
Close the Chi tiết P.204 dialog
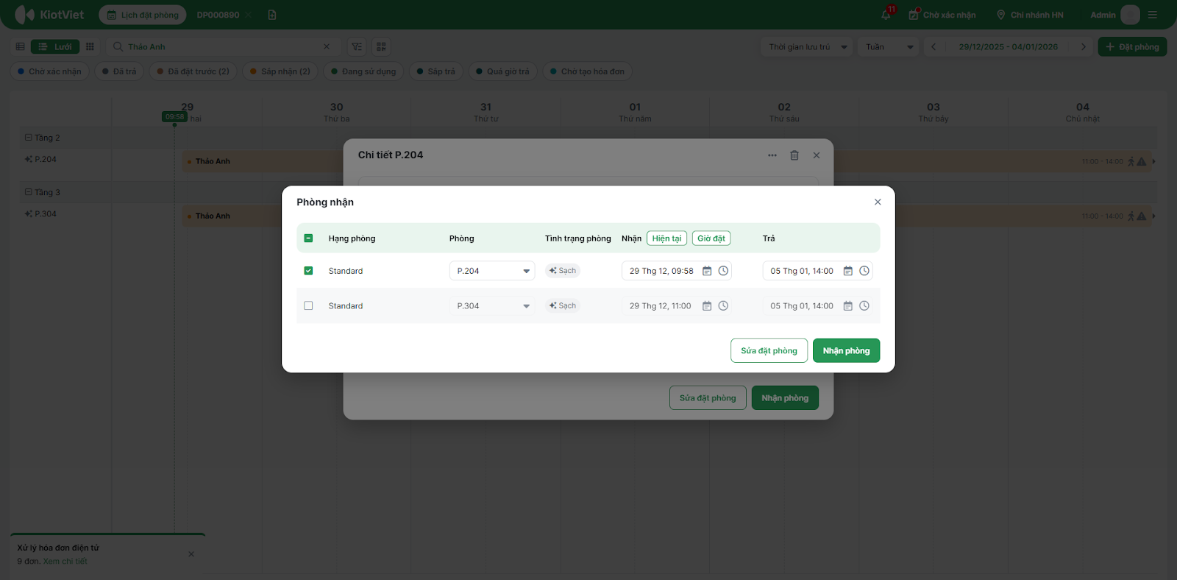pyautogui.click(x=817, y=155)
